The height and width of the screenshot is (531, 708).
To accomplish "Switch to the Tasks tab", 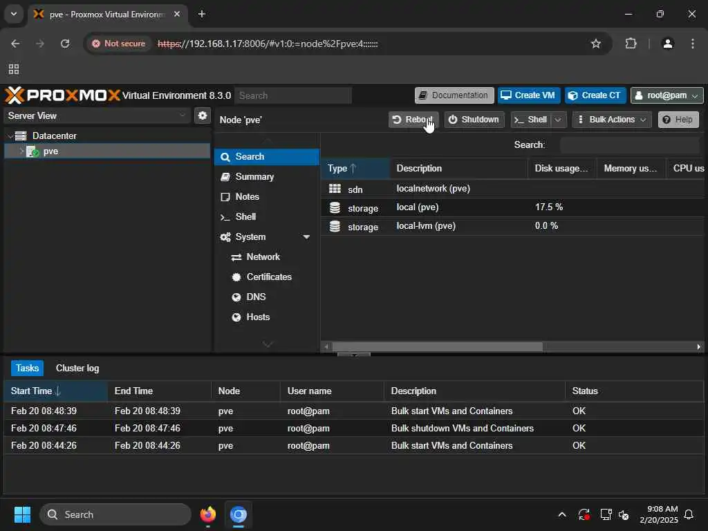I will coord(27,369).
